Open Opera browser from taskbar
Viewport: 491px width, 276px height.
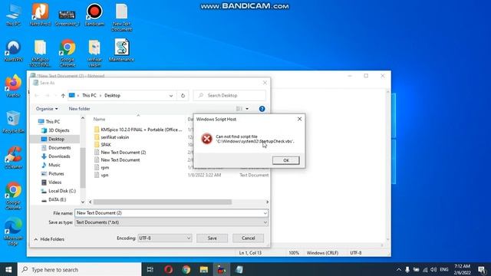click(169, 269)
